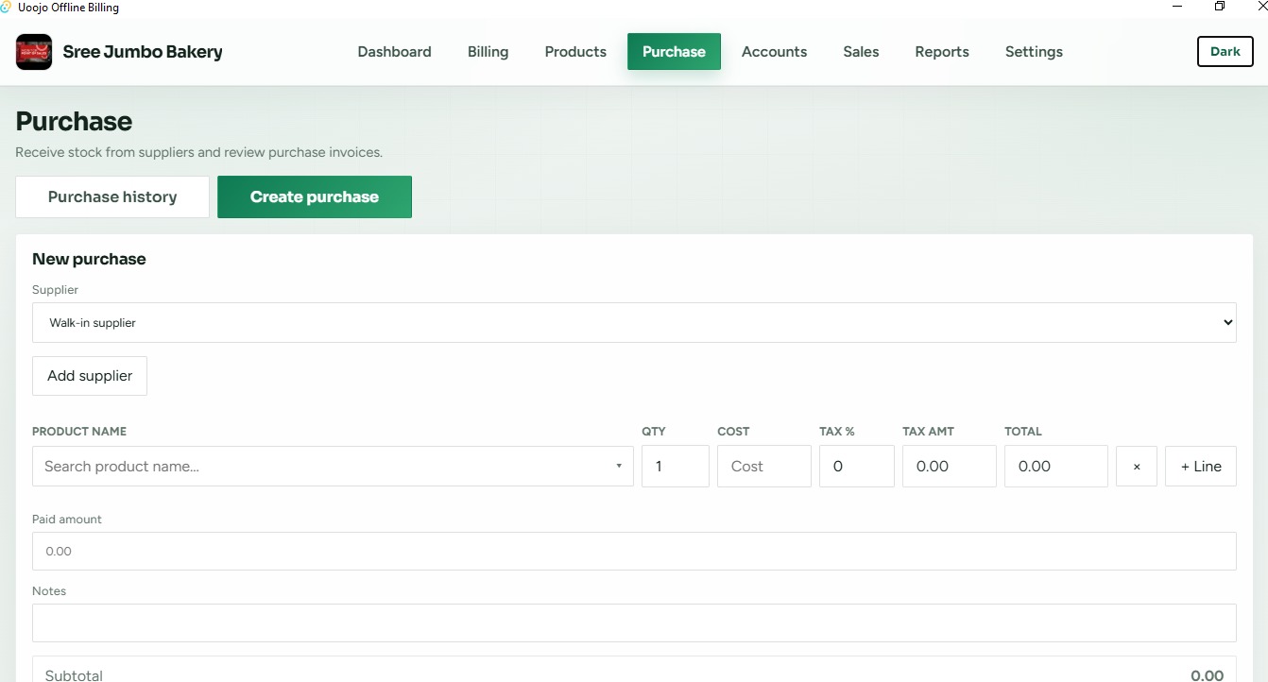The height and width of the screenshot is (682, 1268).
Task: Click the Notes text field
Action: tap(634, 622)
